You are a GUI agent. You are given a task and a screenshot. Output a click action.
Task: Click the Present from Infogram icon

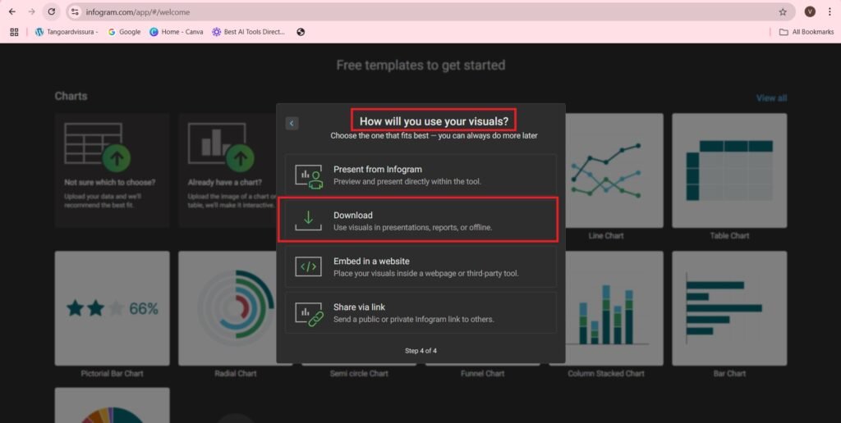[x=309, y=177]
